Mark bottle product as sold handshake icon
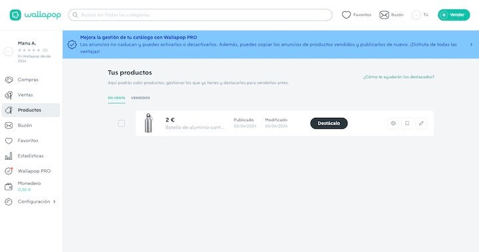479x252 pixels. pos(393,123)
